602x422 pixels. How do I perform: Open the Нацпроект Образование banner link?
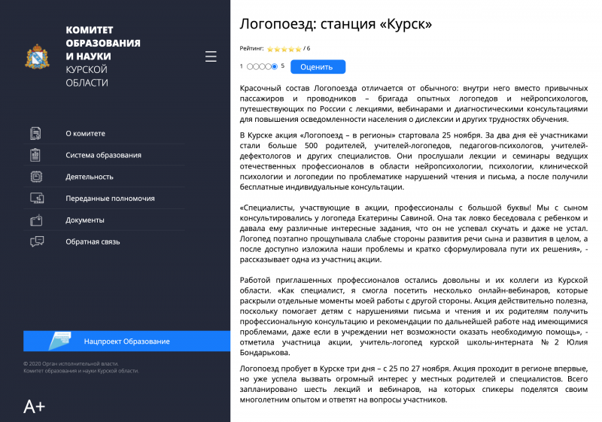pyautogui.click(x=126, y=341)
